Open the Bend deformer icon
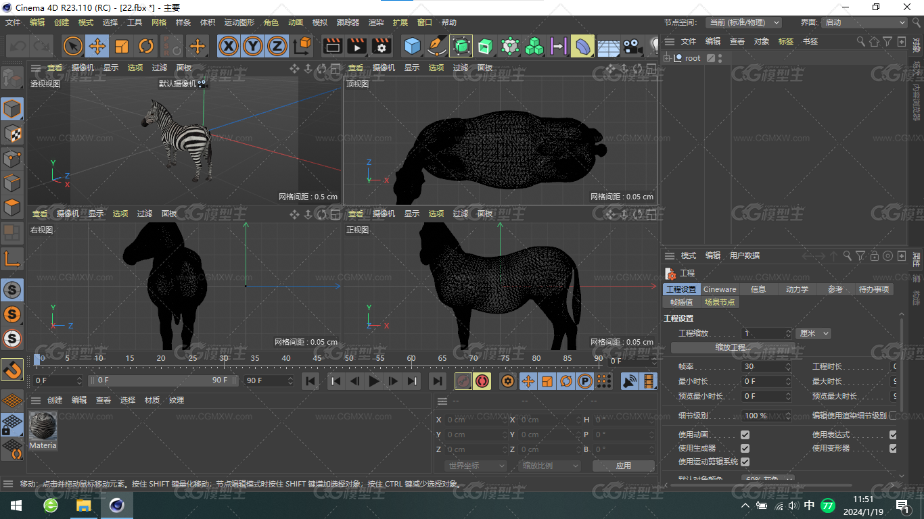 click(x=583, y=46)
